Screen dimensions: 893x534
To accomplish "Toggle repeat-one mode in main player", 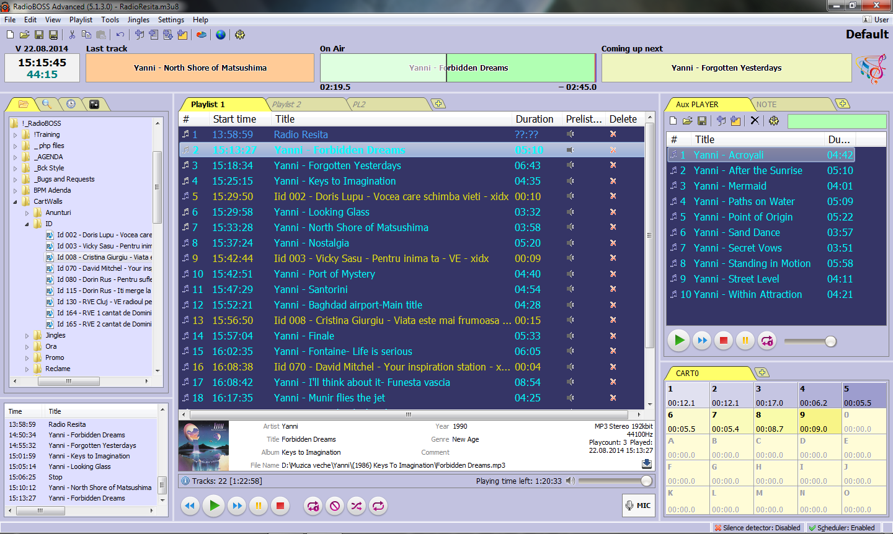I will pos(313,506).
